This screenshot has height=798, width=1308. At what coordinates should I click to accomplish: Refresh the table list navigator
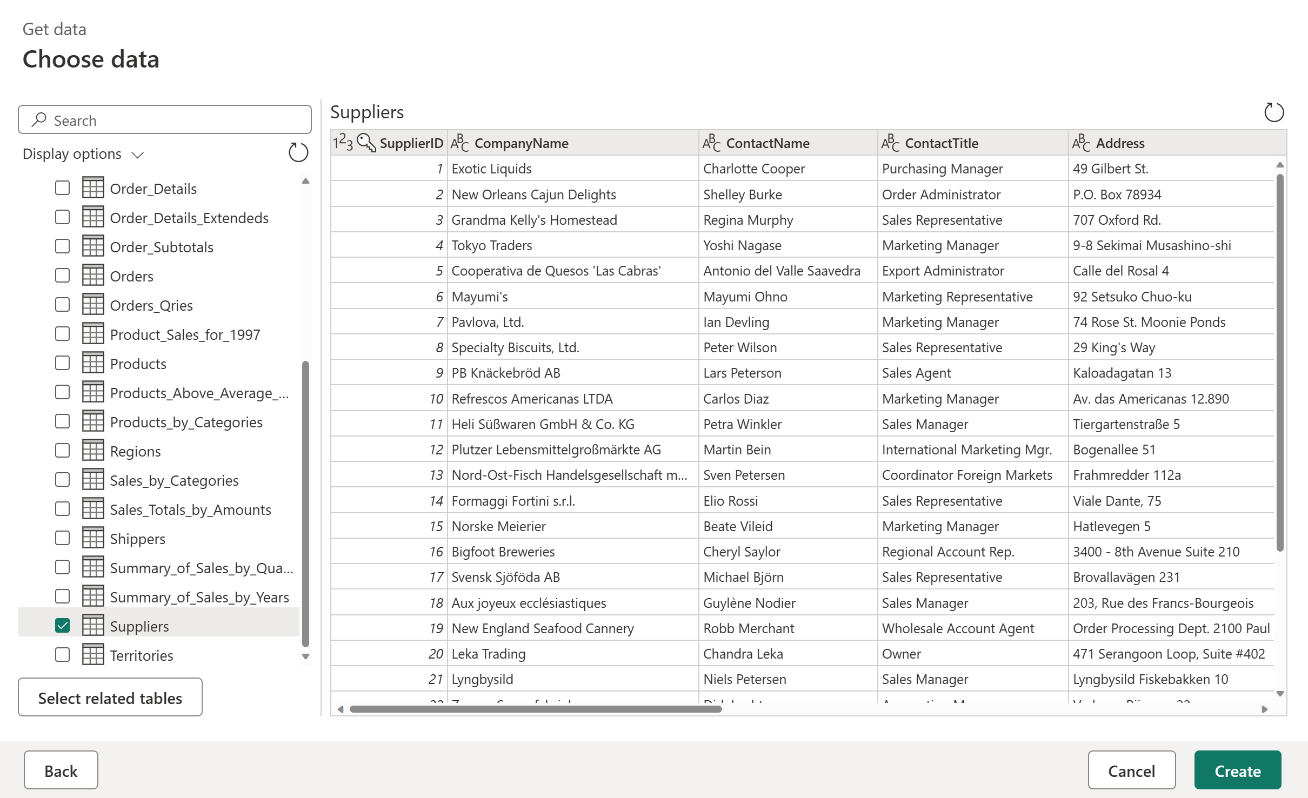[x=298, y=153]
